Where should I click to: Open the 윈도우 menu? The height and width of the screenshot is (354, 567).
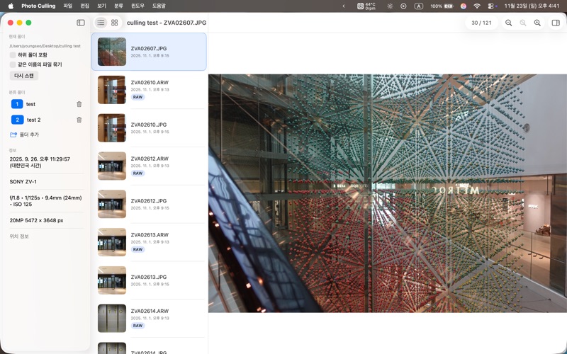click(x=137, y=6)
